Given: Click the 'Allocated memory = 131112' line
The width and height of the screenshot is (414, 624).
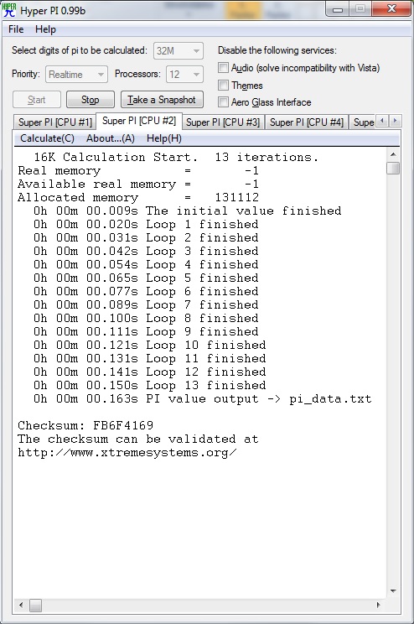Looking at the screenshot, I should [x=138, y=197].
